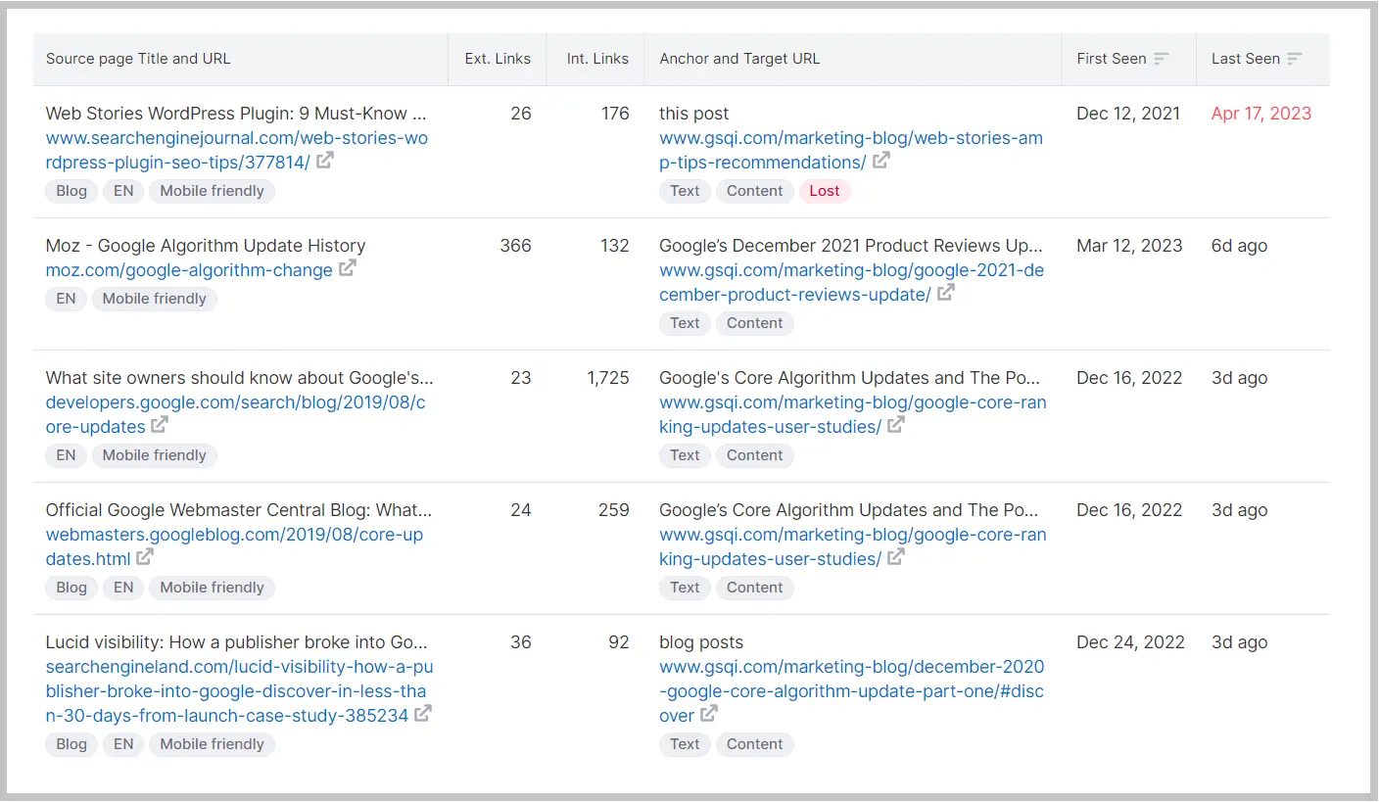Click Last Seen value 6d ago
1379x802 pixels.
point(1239,246)
